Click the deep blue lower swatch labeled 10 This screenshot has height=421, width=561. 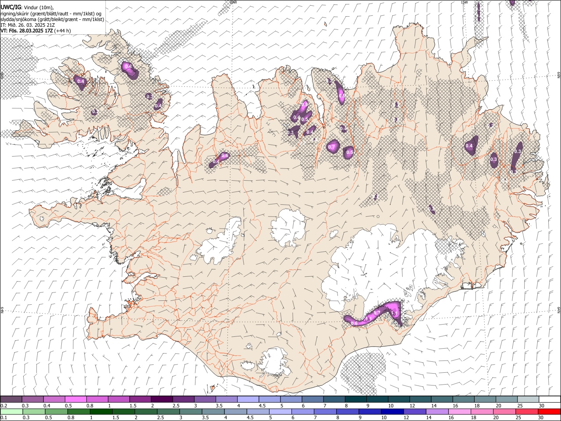pyautogui.click(x=392, y=412)
